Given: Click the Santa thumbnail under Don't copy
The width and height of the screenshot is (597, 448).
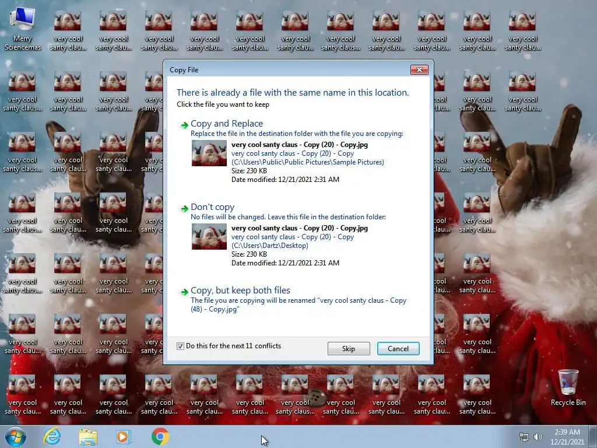Looking at the screenshot, I should [209, 237].
